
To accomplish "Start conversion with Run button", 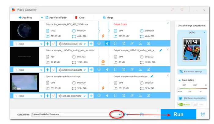I will [178, 114].
